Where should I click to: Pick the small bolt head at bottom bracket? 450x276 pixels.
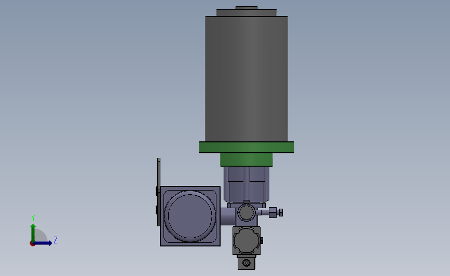pyautogui.click(x=247, y=263)
